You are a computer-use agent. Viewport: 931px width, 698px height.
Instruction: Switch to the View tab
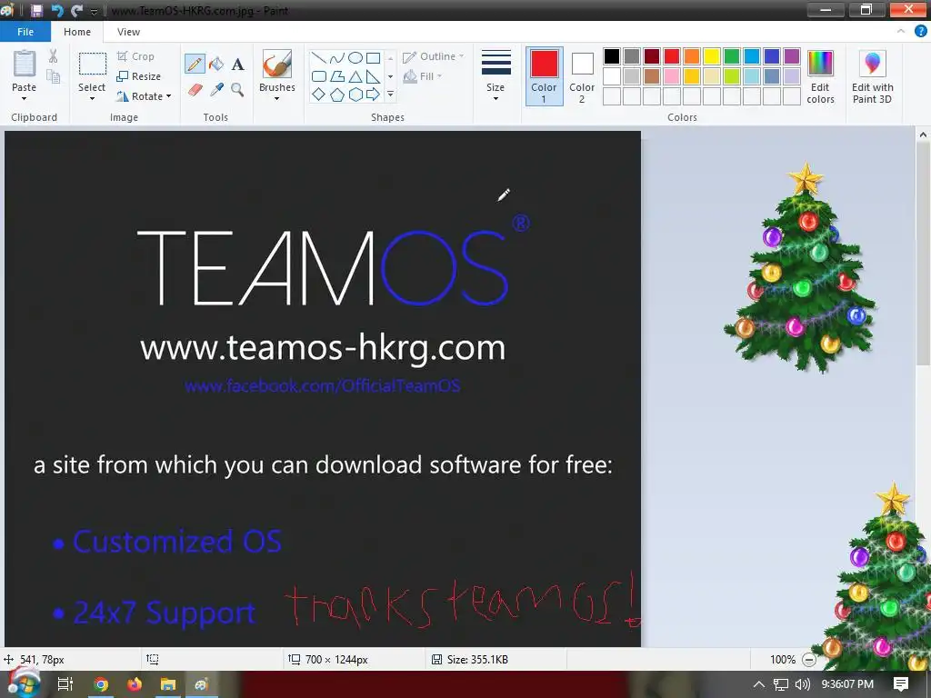[128, 32]
